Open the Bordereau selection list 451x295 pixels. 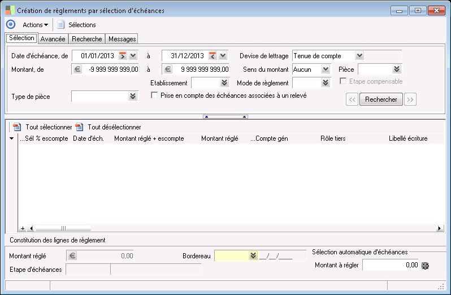click(253, 255)
